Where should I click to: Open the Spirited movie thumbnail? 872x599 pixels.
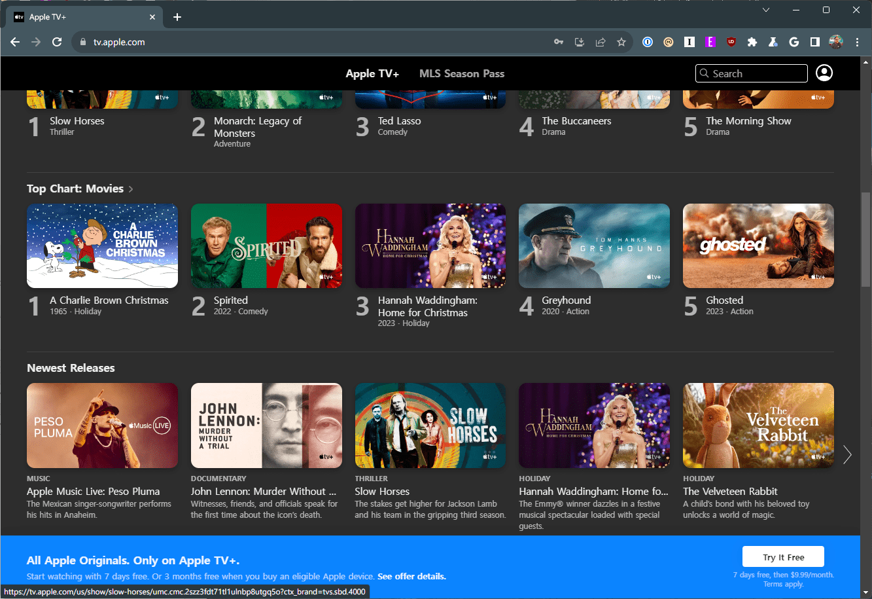(266, 246)
